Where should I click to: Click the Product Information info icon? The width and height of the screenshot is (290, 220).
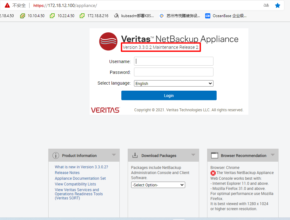click(x=56, y=156)
